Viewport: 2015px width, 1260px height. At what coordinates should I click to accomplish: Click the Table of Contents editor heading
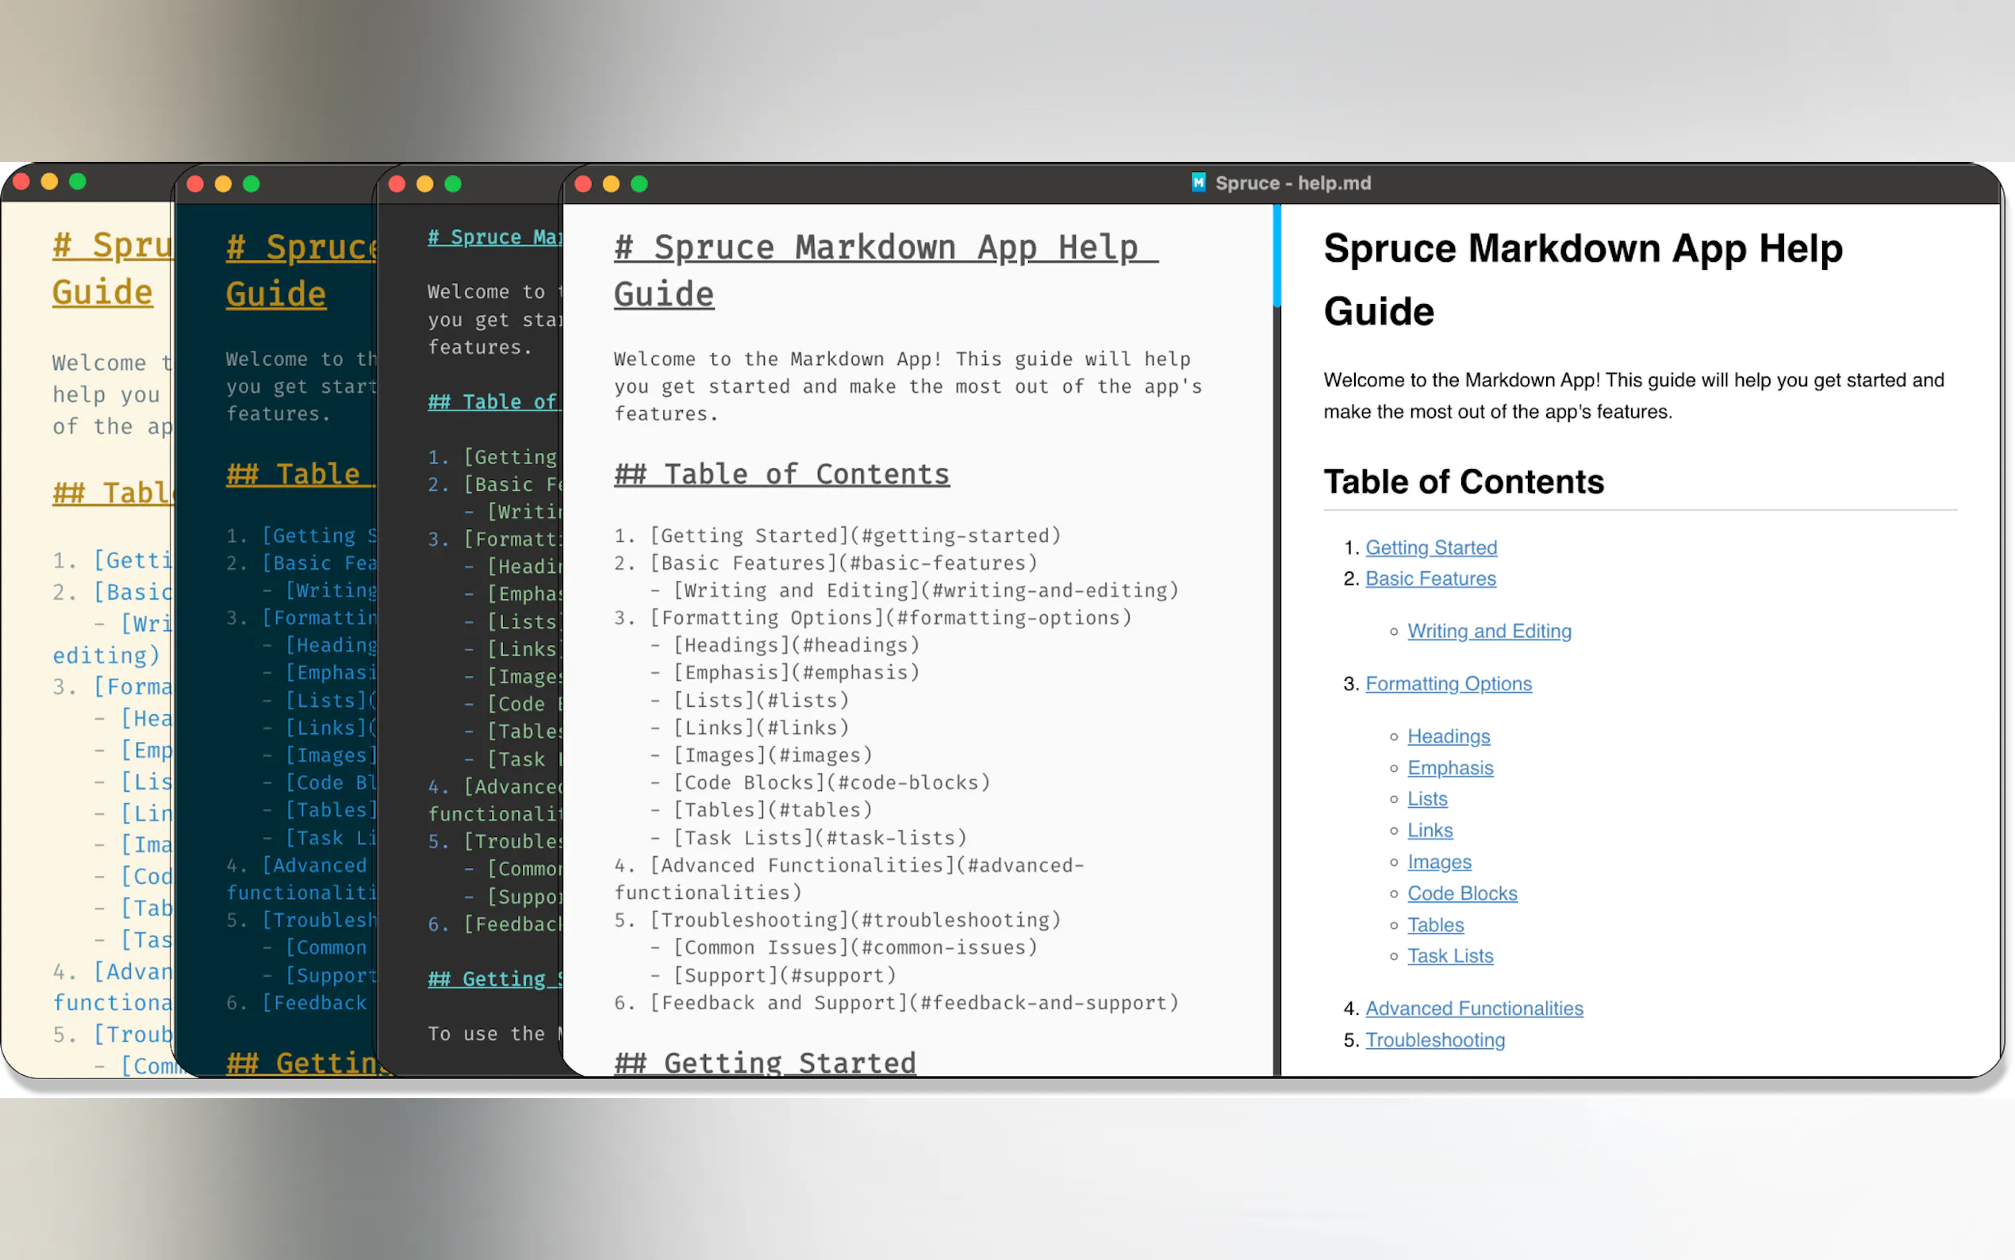pos(781,474)
